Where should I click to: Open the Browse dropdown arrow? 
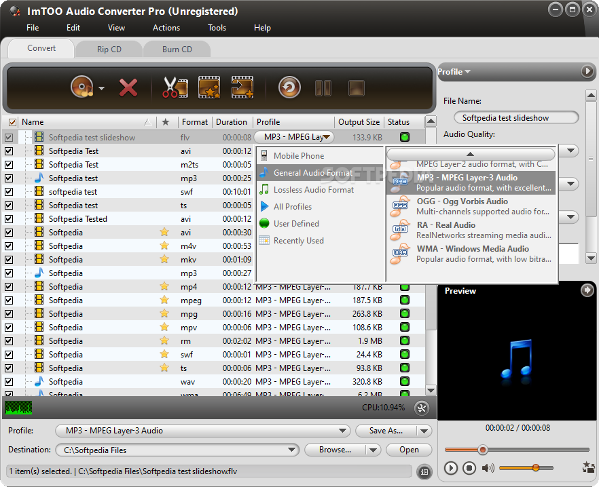point(373,450)
